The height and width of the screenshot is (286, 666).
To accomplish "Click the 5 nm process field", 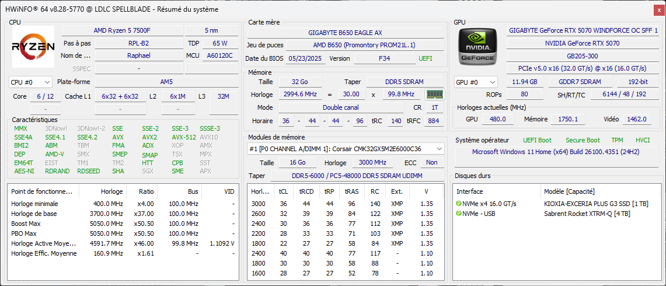I will tap(211, 30).
